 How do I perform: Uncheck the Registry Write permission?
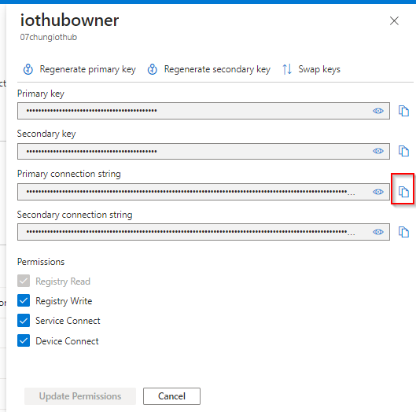pos(24,300)
